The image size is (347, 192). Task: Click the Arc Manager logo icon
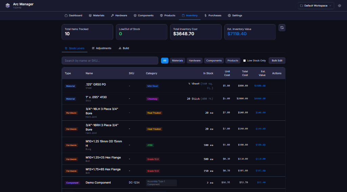point(7,5)
